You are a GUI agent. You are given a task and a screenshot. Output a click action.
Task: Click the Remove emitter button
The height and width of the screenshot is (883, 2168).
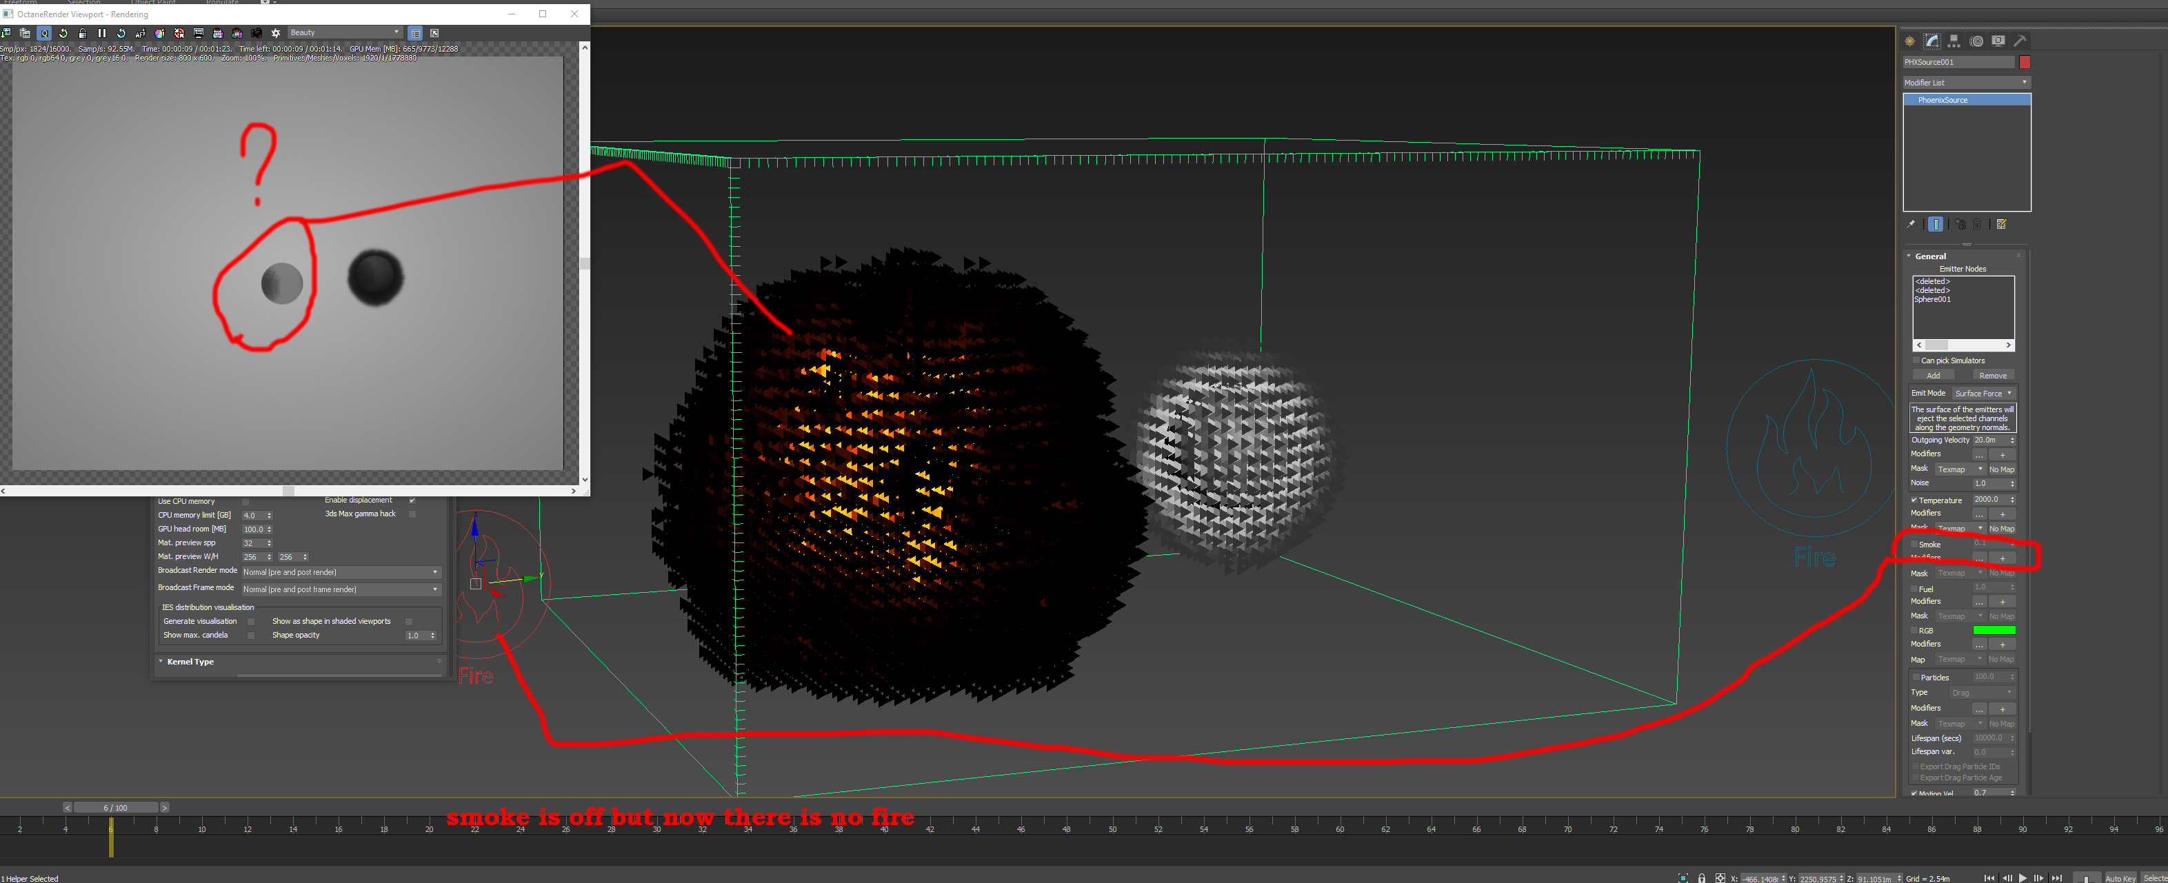click(x=1992, y=376)
